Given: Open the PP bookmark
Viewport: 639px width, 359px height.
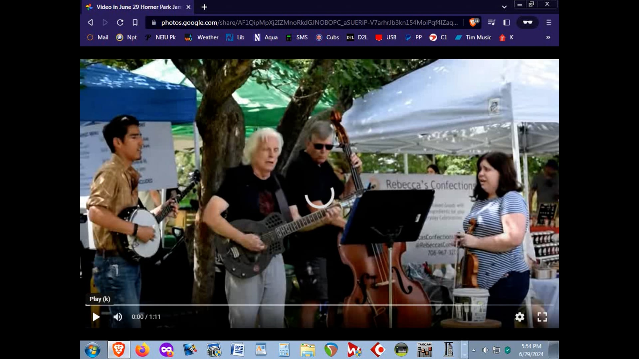Looking at the screenshot, I should (x=413, y=37).
